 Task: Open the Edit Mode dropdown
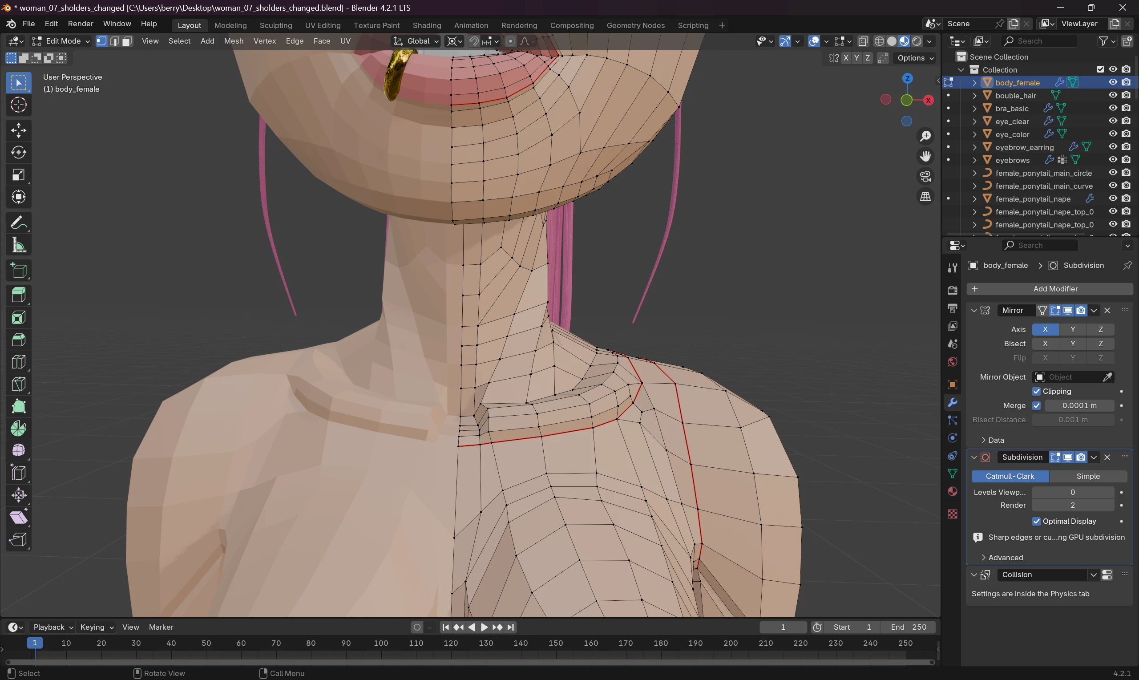[x=61, y=41]
